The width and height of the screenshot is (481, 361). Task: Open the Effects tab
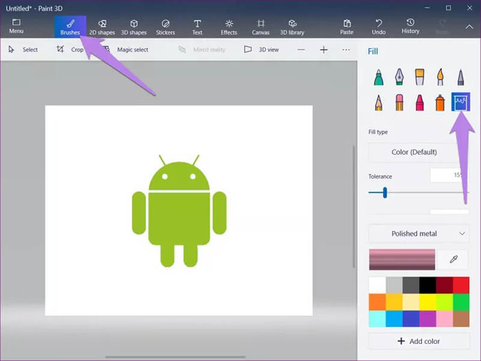[229, 27]
